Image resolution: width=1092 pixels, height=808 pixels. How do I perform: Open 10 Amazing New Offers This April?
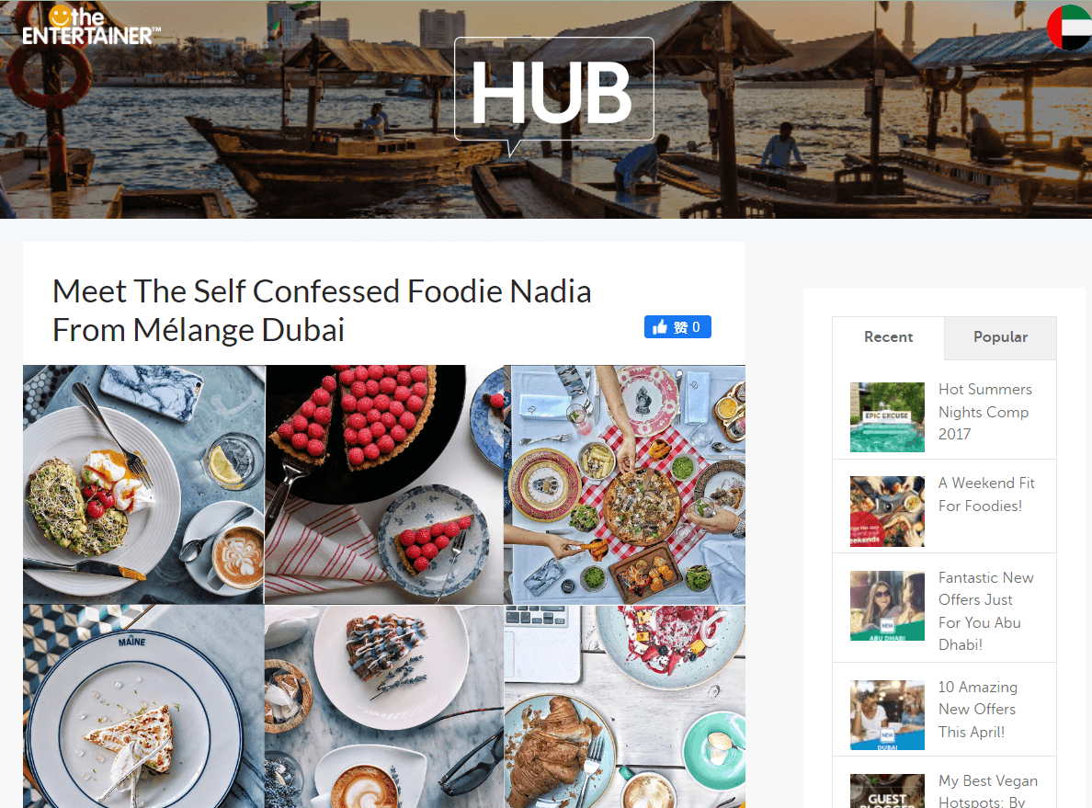coord(977,709)
